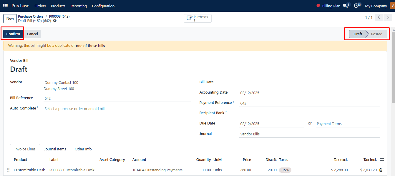Open the Accounting Date field 02/12/2025

(310, 93)
